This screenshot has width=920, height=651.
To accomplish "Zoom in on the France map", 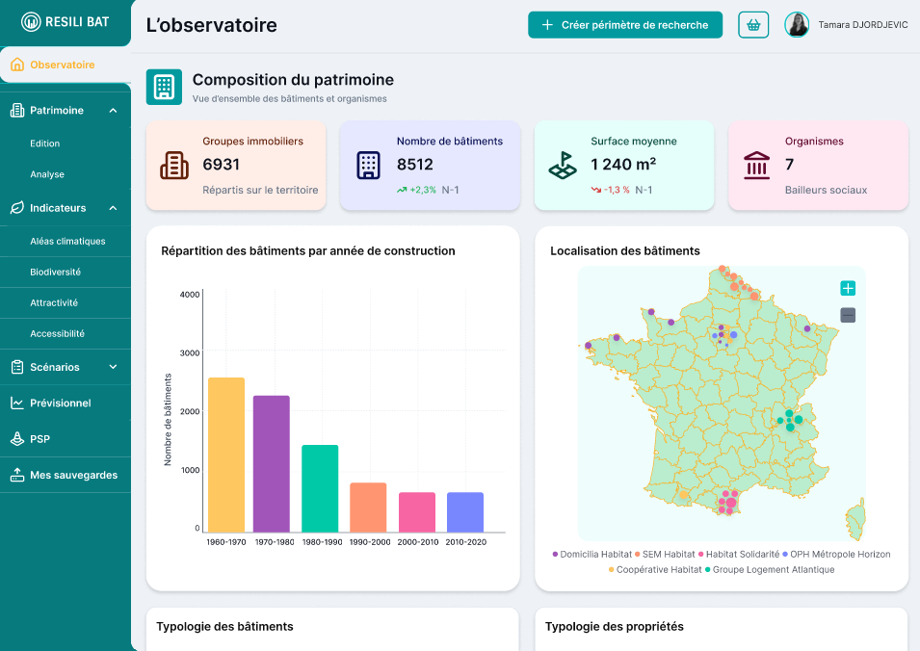I will (848, 288).
